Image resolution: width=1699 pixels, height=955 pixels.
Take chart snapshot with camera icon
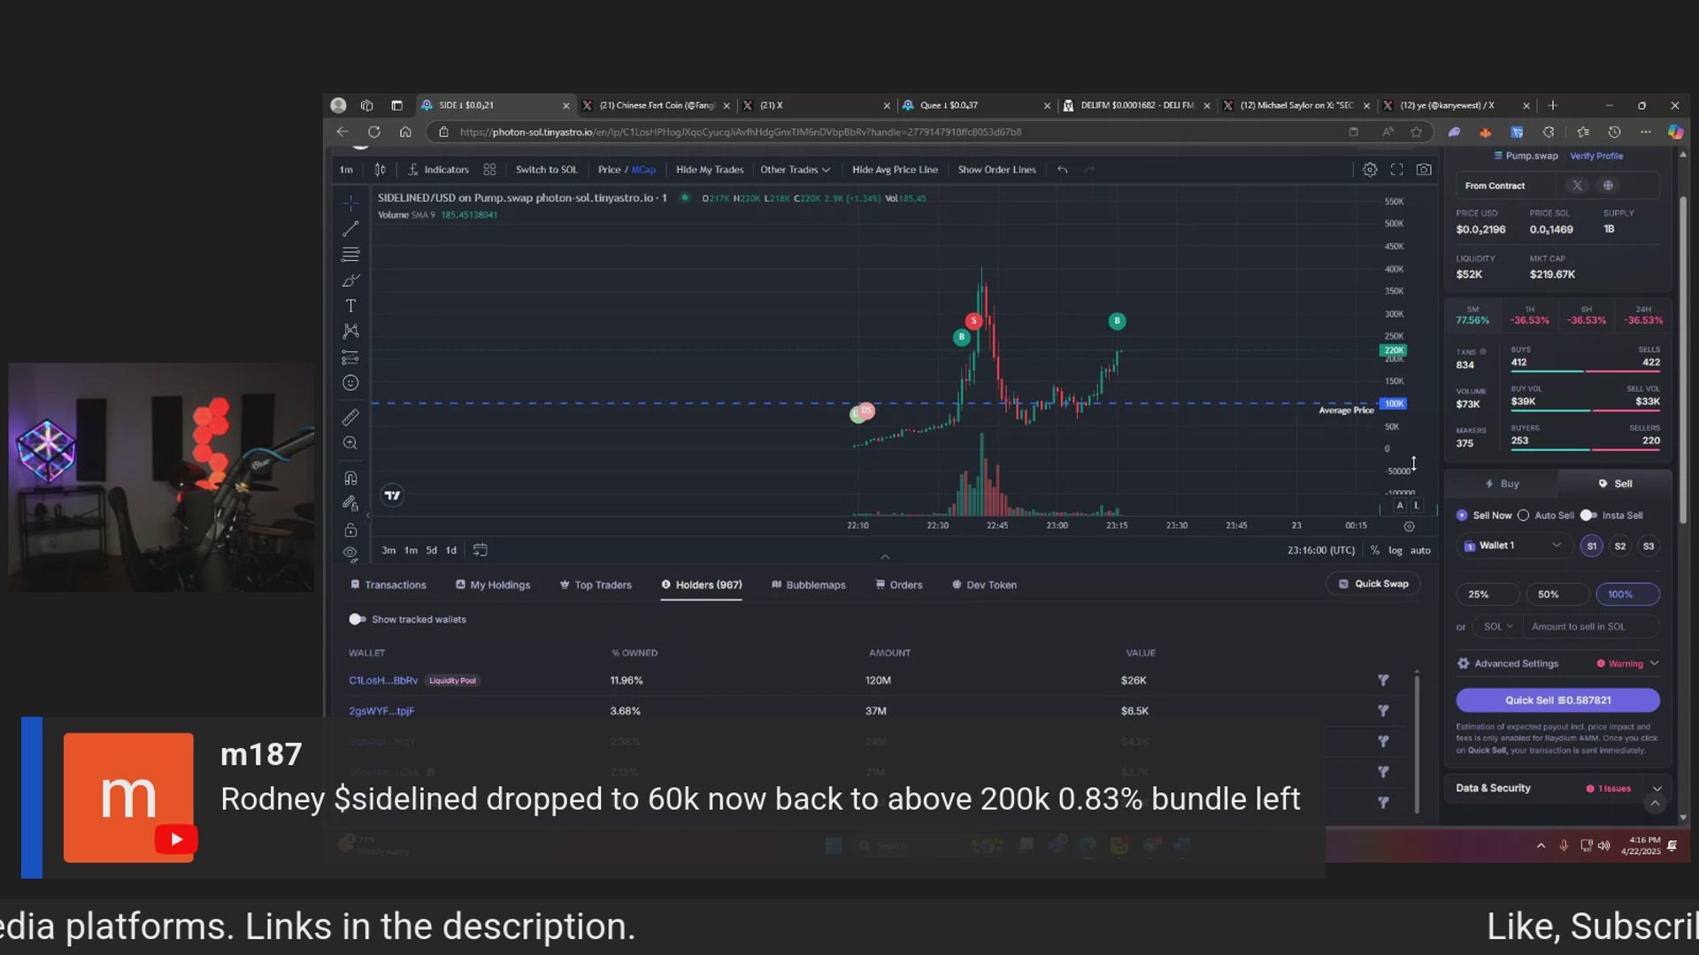[x=1424, y=170]
